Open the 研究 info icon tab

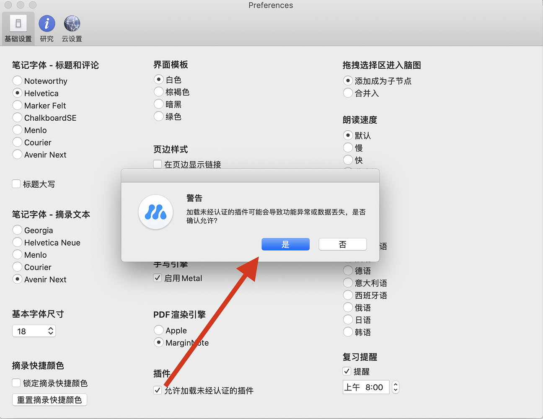coord(47,24)
